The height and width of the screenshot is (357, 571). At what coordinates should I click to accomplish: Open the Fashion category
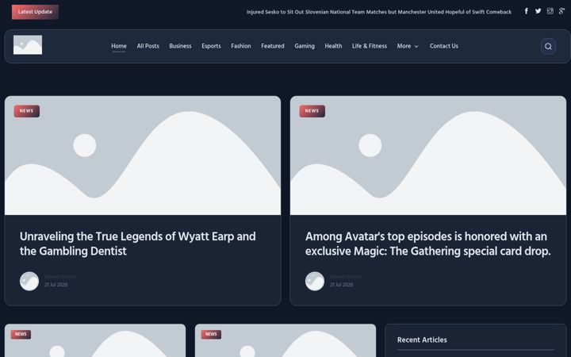(x=241, y=46)
